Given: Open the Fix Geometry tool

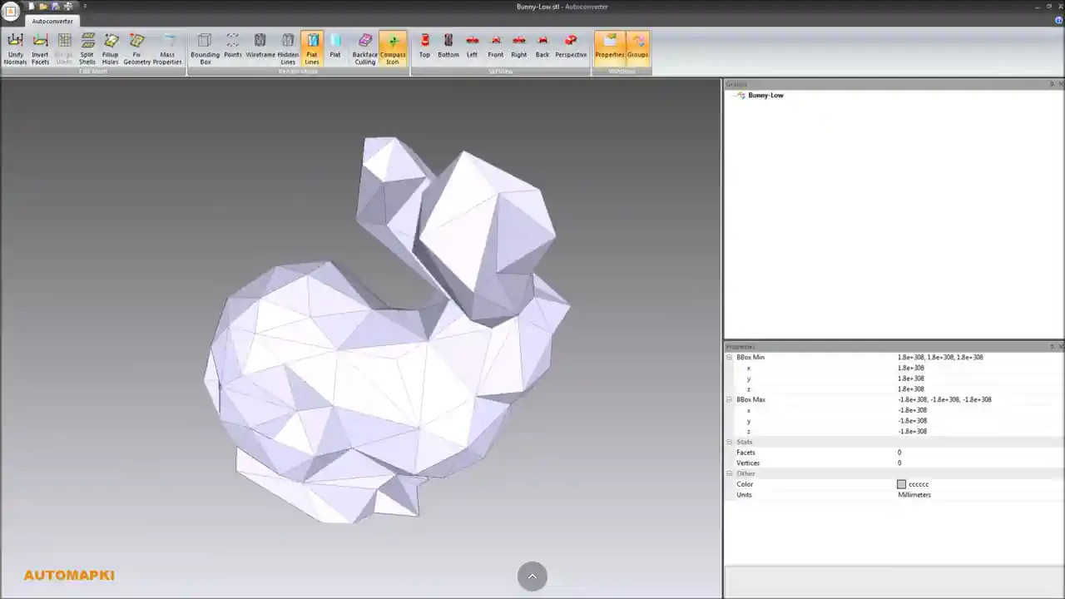Looking at the screenshot, I should click(137, 48).
